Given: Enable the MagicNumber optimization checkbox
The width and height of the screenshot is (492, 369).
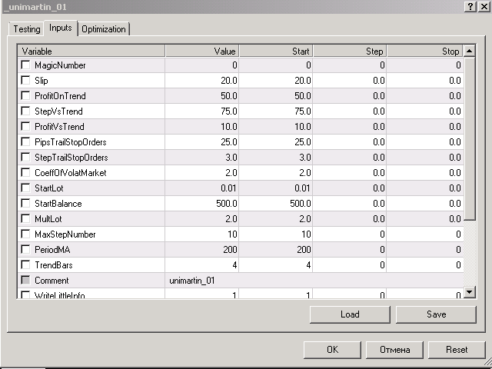Looking at the screenshot, I should (x=25, y=65).
